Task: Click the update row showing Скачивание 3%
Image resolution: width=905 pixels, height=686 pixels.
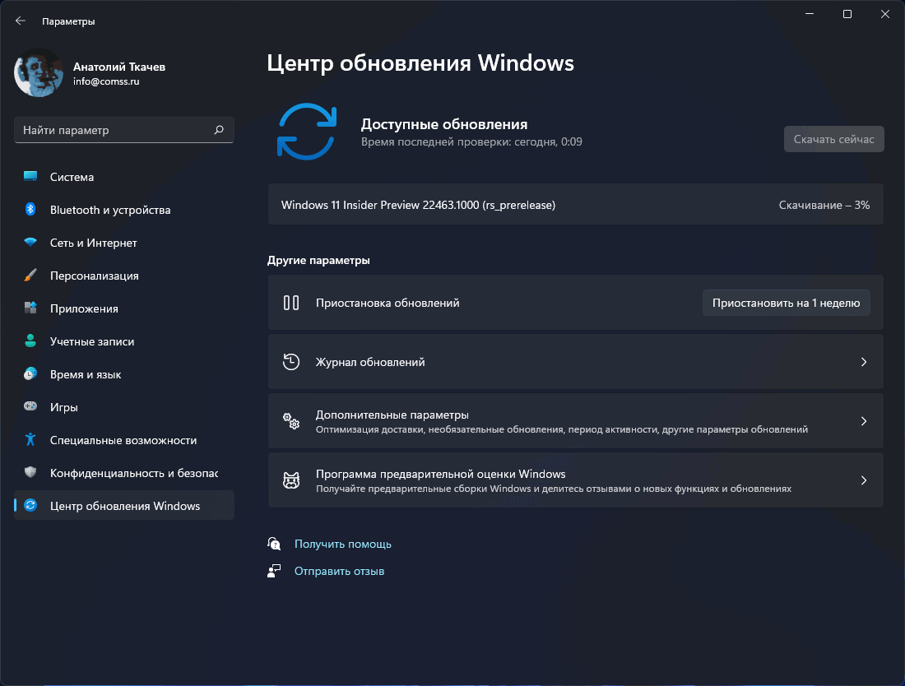Action: (576, 205)
